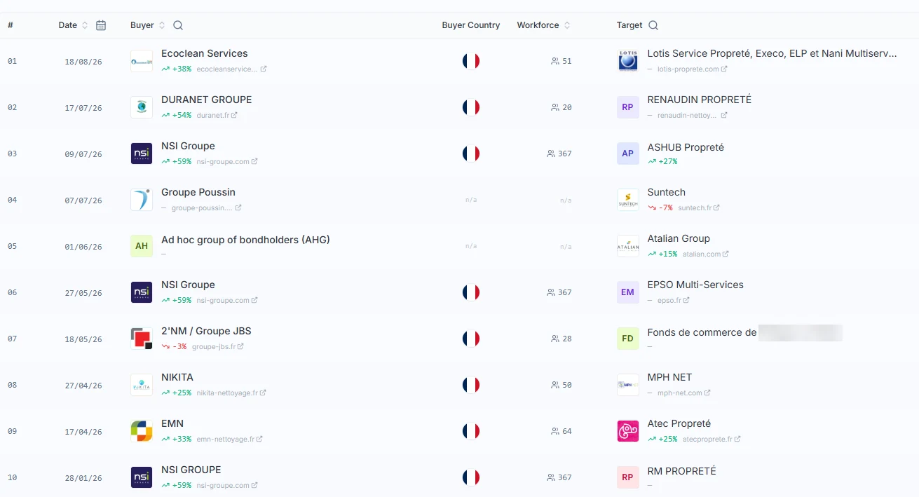
Task: Select the date 01/06/26
Action: (x=83, y=247)
